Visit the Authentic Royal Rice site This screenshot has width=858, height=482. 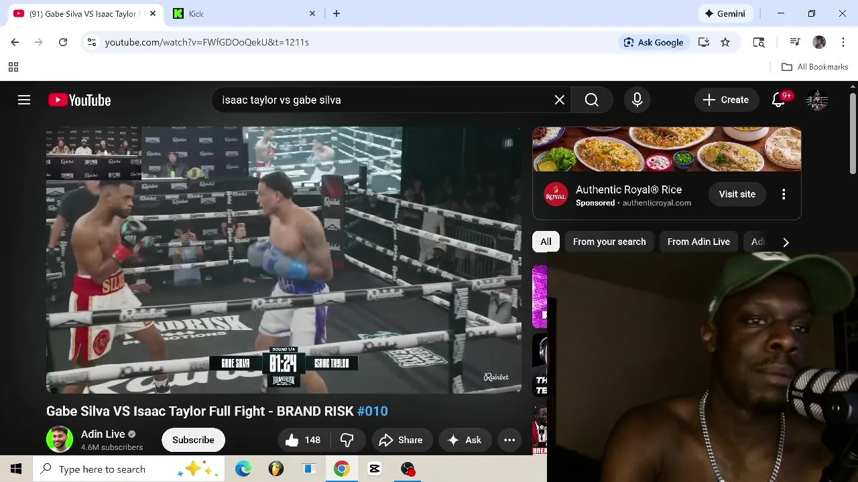[x=737, y=194]
